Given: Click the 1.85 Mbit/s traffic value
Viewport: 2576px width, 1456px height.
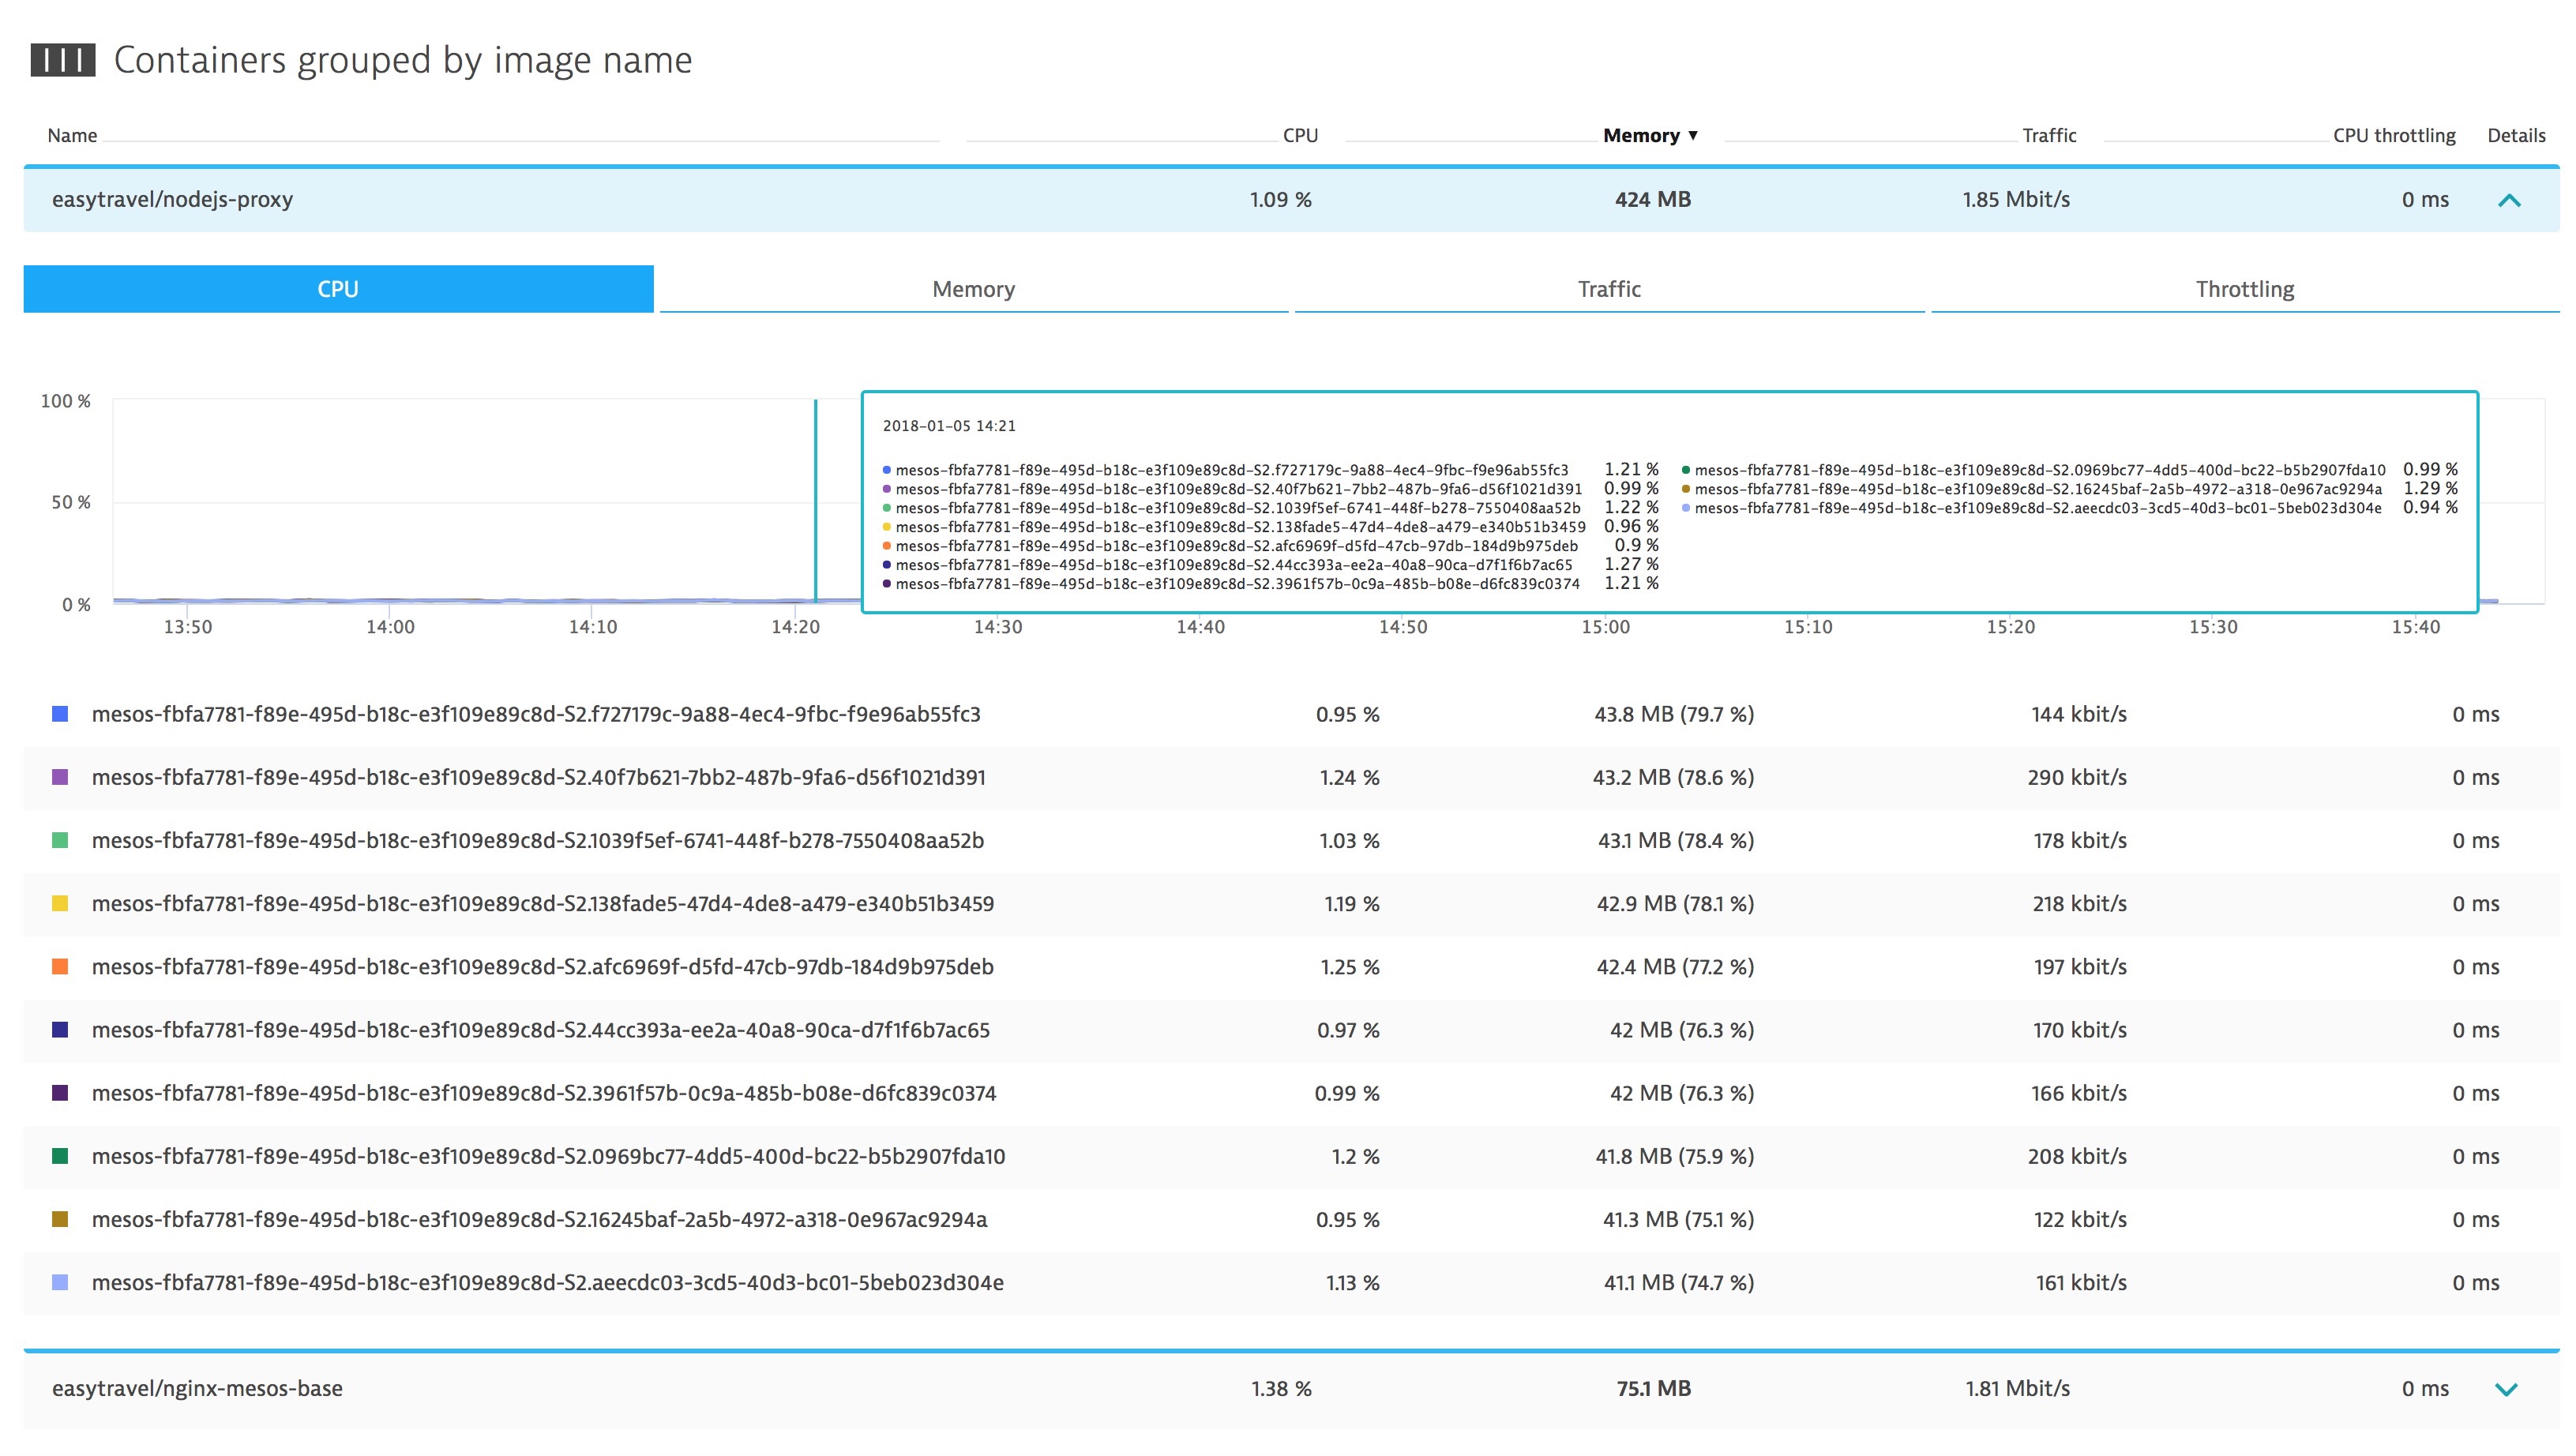Looking at the screenshot, I should click(x=2016, y=199).
